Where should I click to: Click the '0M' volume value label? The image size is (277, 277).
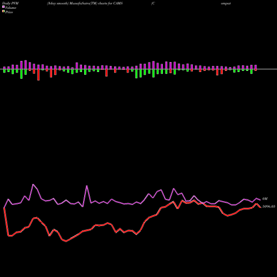265,199
